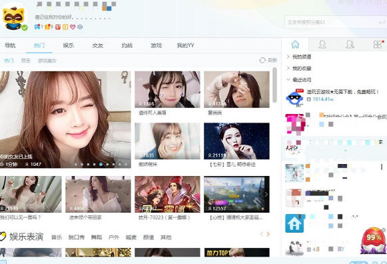Open the 约战 tab

pos(127,45)
